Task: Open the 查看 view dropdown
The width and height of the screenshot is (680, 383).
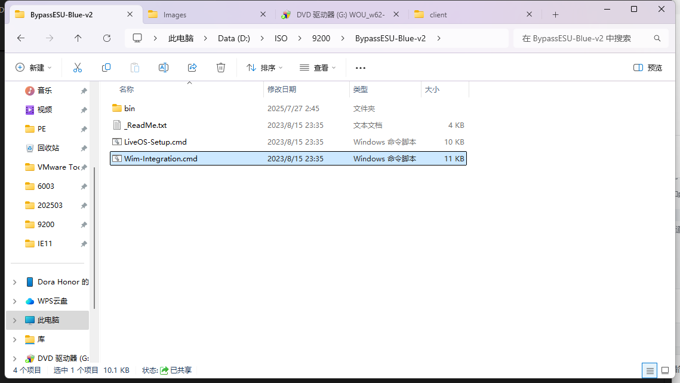Action: [318, 68]
